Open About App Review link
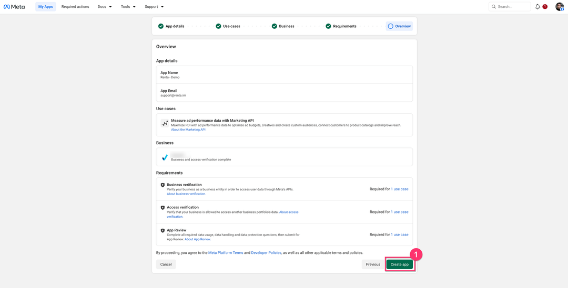This screenshot has height=288, width=568. [x=198, y=239]
